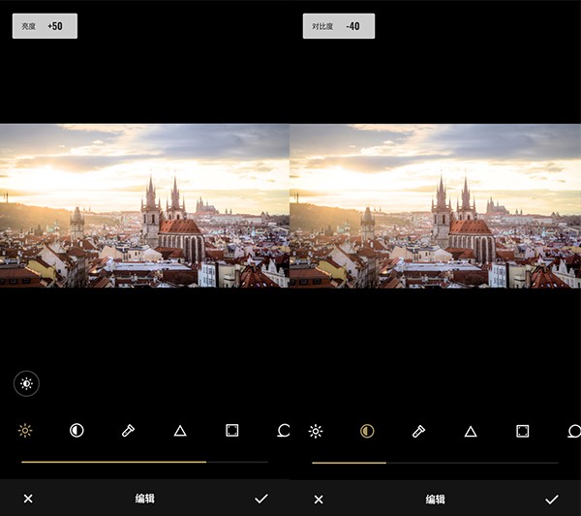Tap circled auto-adjust icon in left panel
581x516 pixels.
27,383
